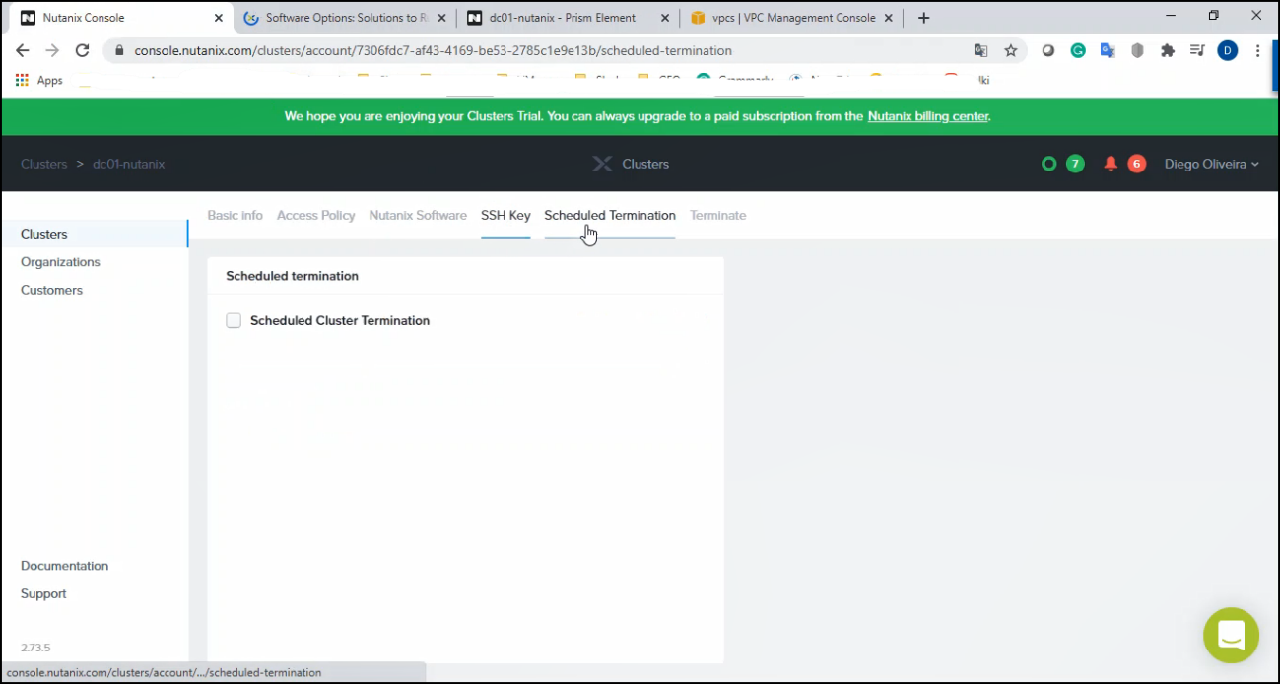Bookmark page with the star icon

click(x=1010, y=50)
